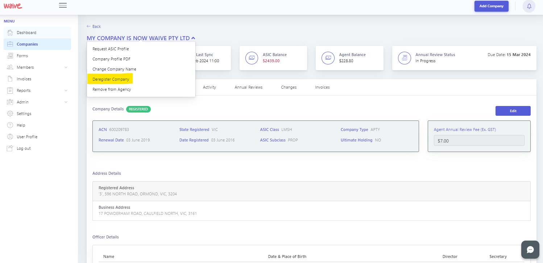Screen dimensions: 543x263
Task: Select Company Profile PDF
Action: click(x=111, y=59)
